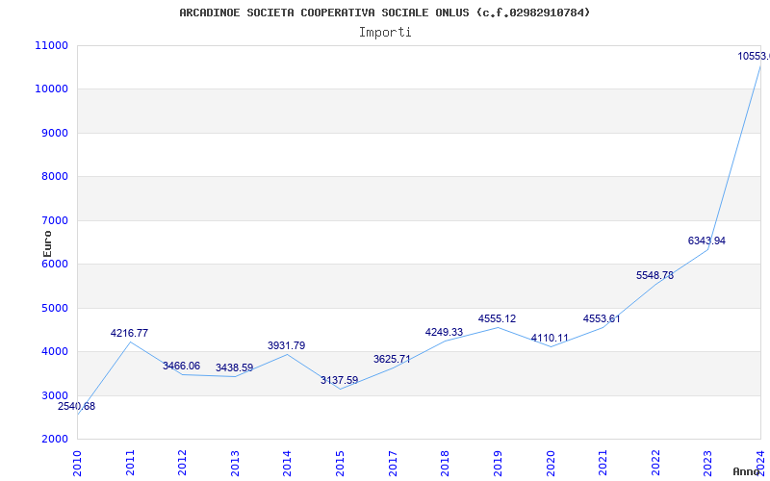Viewport: 770px width, 481px height.
Task: Click the 4555.12 data label for 2019
Action: click(497, 318)
